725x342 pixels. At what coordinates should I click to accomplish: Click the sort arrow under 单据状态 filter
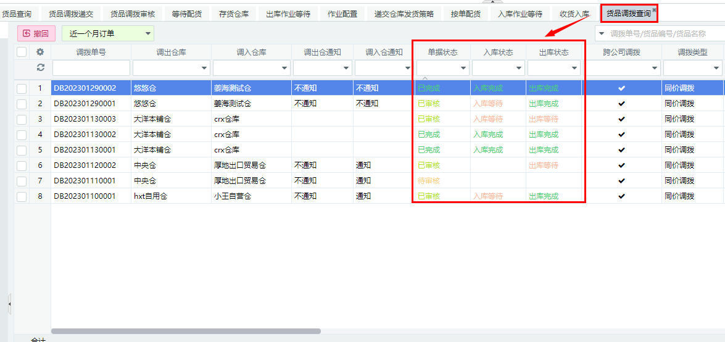pos(425,77)
